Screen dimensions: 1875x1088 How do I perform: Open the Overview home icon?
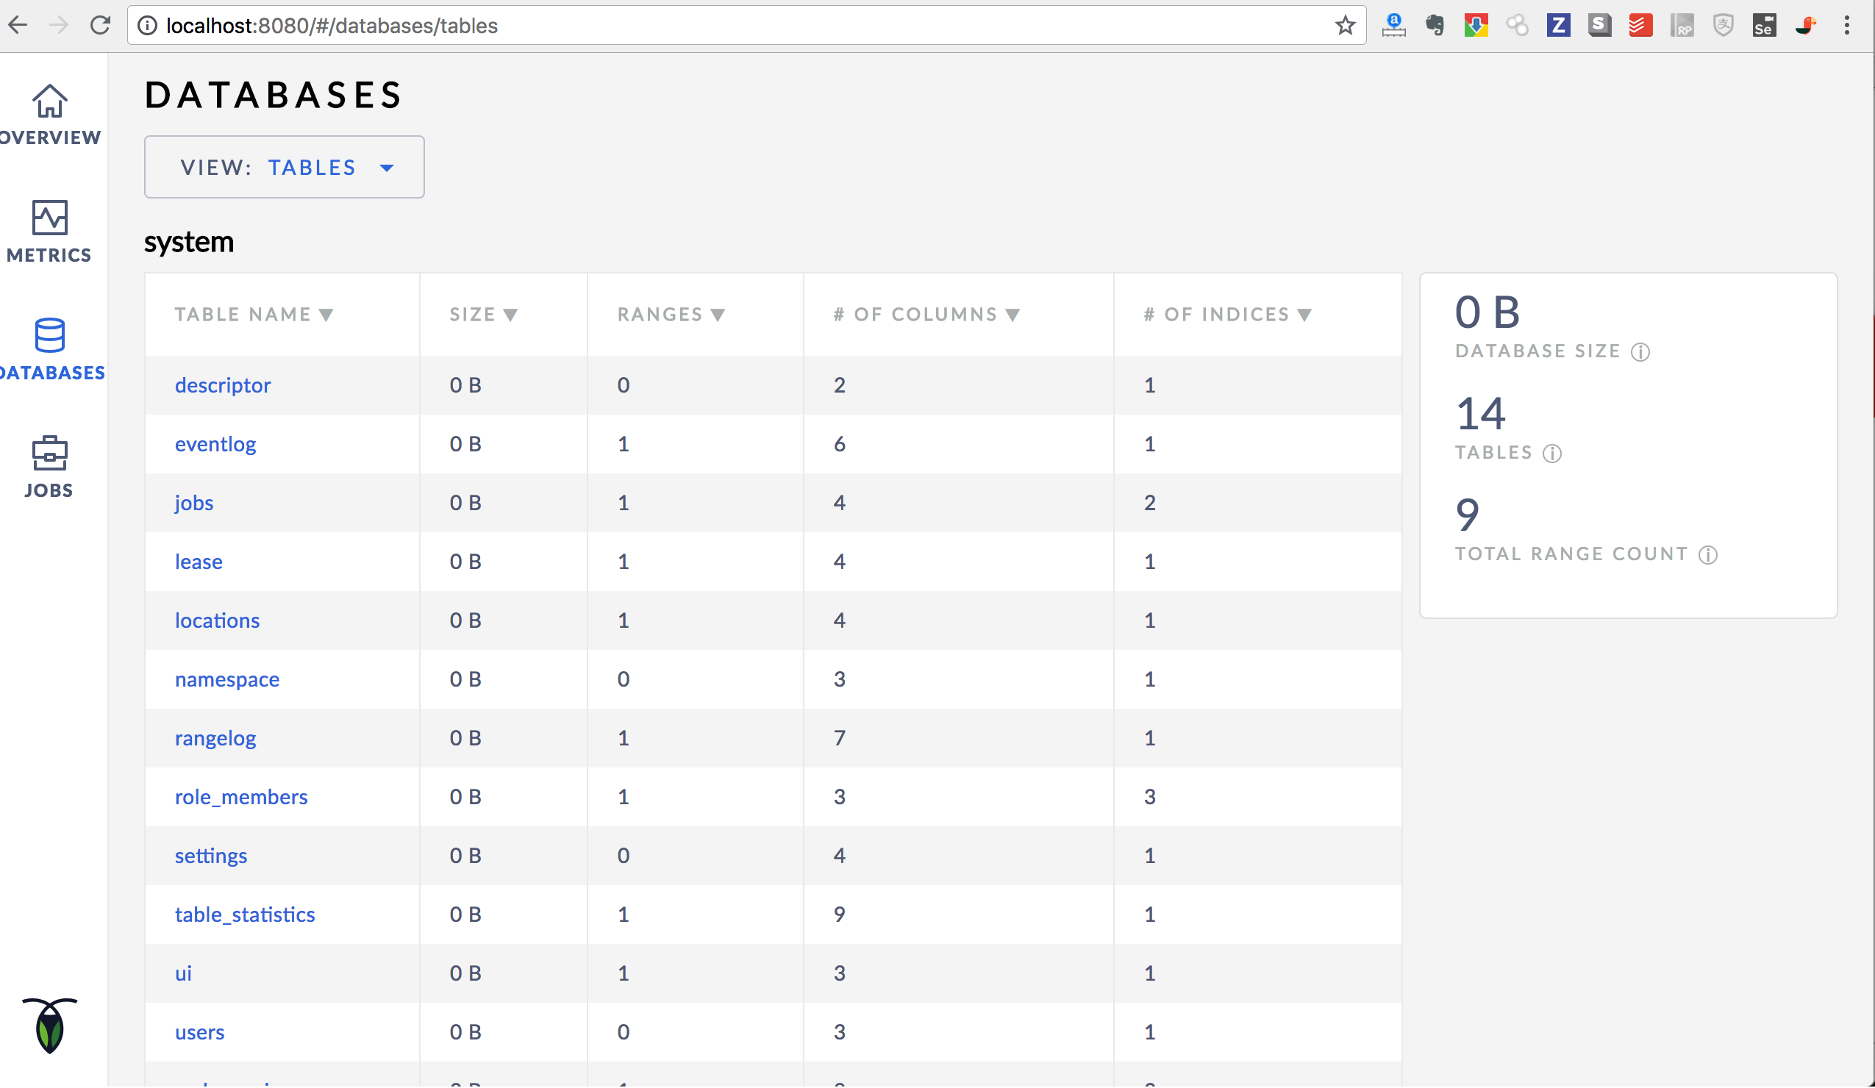pyautogui.click(x=49, y=101)
